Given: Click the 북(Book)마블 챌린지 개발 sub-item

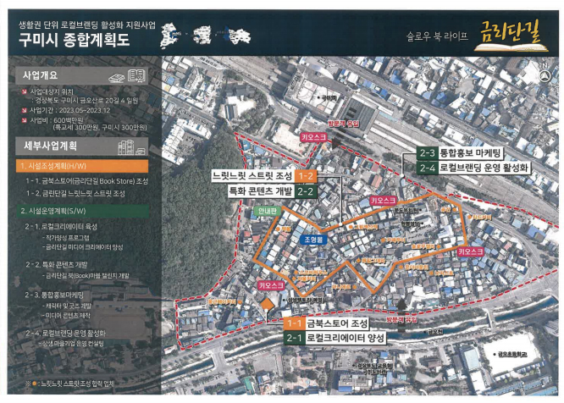Looking at the screenshot, I should (x=86, y=276).
